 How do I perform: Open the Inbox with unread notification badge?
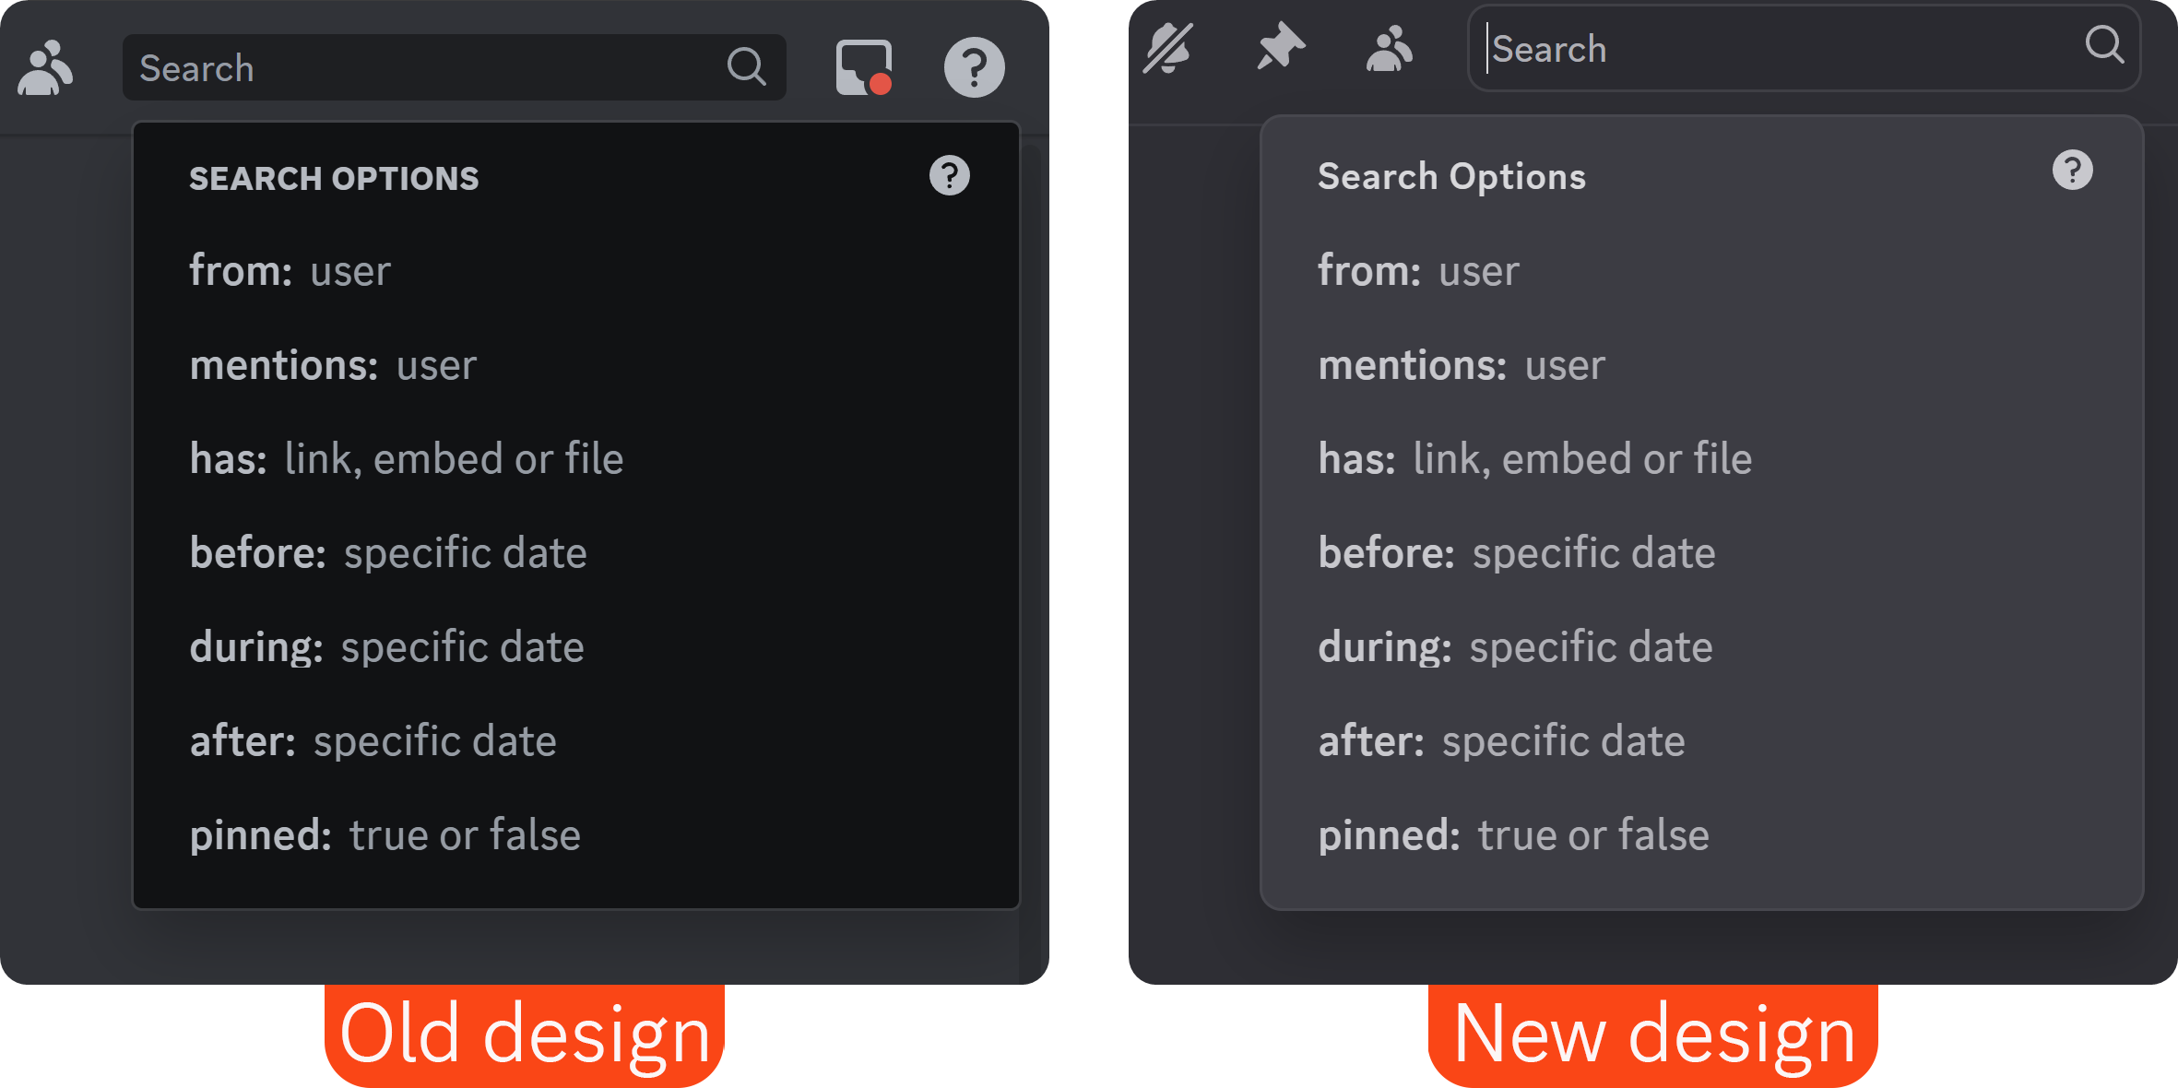(861, 66)
